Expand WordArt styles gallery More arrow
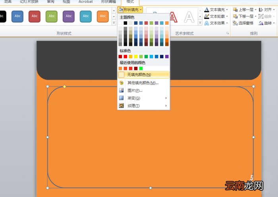This screenshot has height=197, width=278. click(x=200, y=23)
